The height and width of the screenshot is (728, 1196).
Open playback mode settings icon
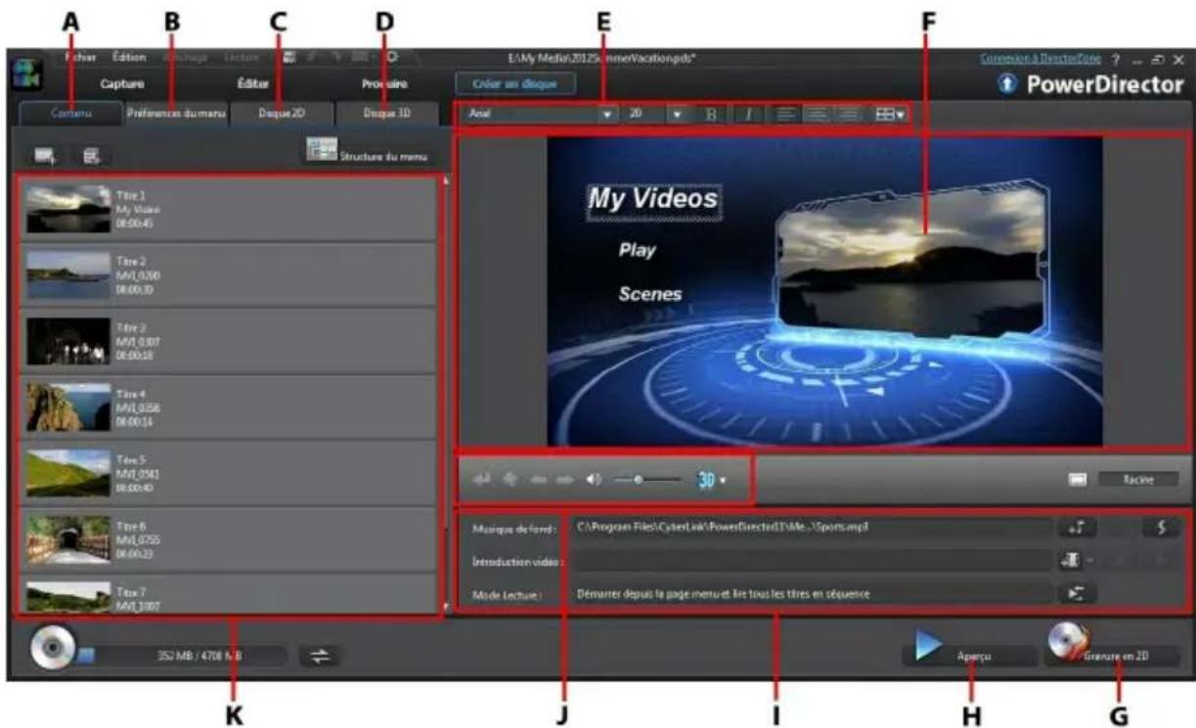tap(1075, 593)
